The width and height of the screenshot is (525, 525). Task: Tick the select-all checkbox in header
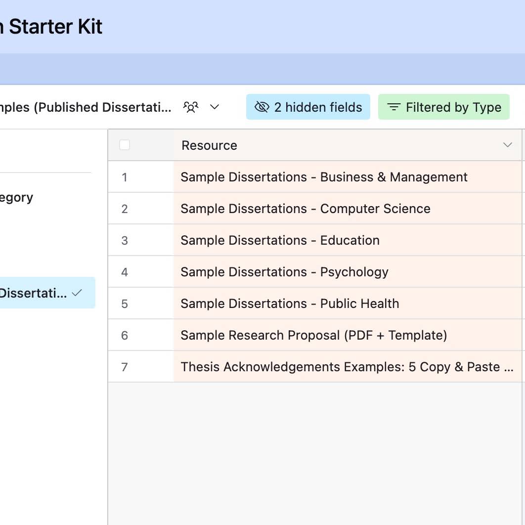point(125,145)
